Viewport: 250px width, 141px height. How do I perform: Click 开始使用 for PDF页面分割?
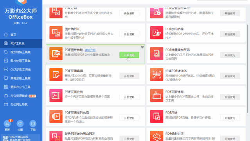point(129,97)
